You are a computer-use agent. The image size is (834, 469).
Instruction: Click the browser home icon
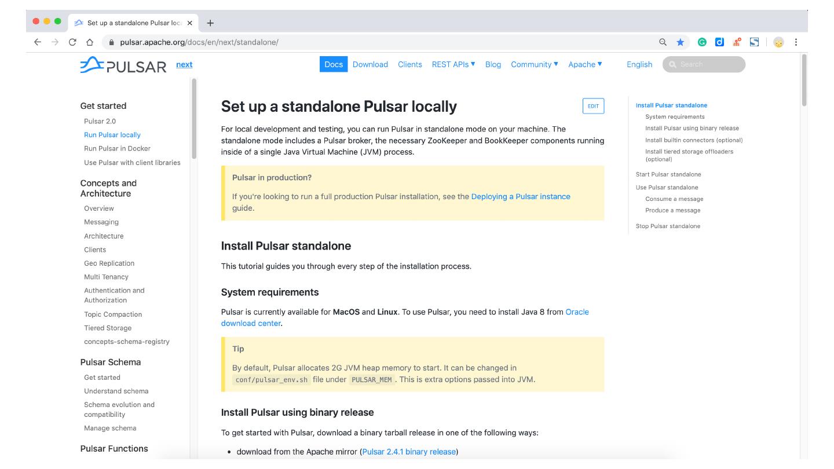(x=90, y=42)
